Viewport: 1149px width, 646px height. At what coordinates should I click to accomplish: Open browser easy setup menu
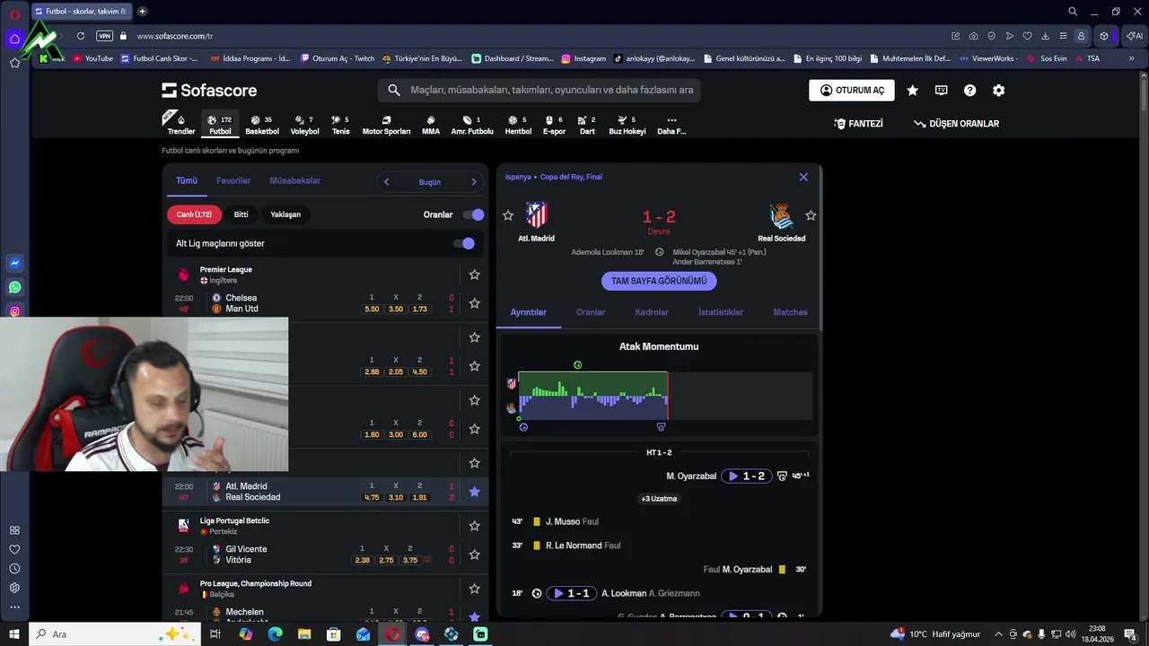1063,36
